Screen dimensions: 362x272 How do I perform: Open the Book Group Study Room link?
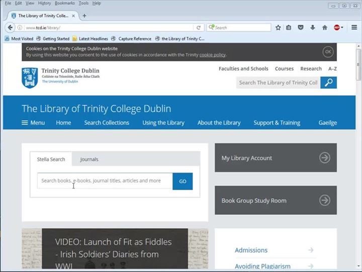pyautogui.click(x=276, y=200)
